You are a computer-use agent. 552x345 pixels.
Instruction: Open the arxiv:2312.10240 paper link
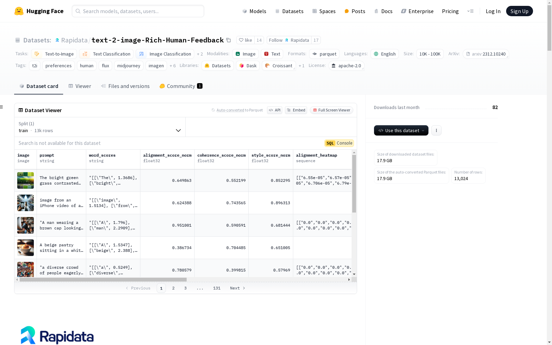pyautogui.click(x=486, y=54)
